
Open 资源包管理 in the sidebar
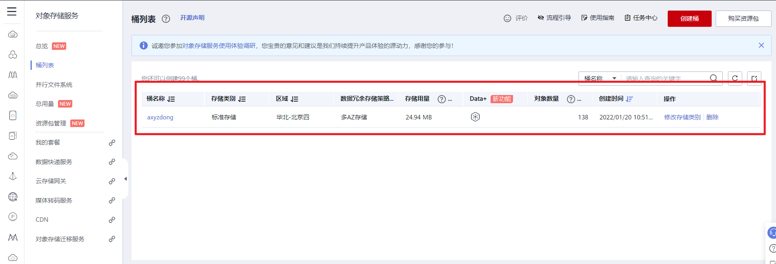point(50,123)
